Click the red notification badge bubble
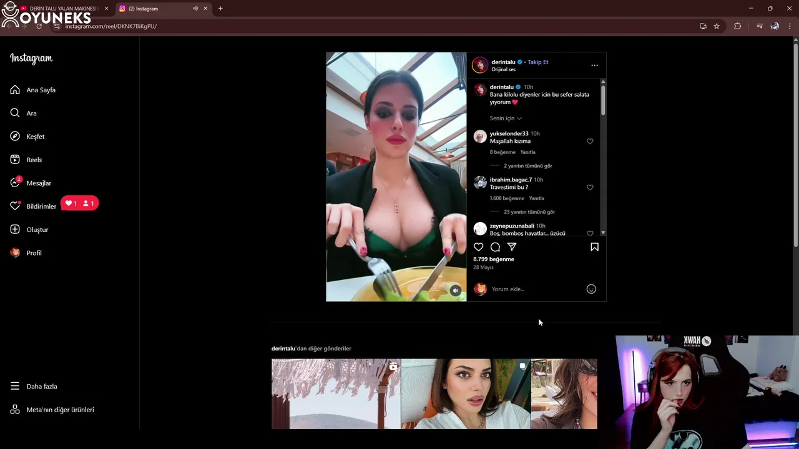The height and width of the screenshot is (449, 799). pos(80,203)
